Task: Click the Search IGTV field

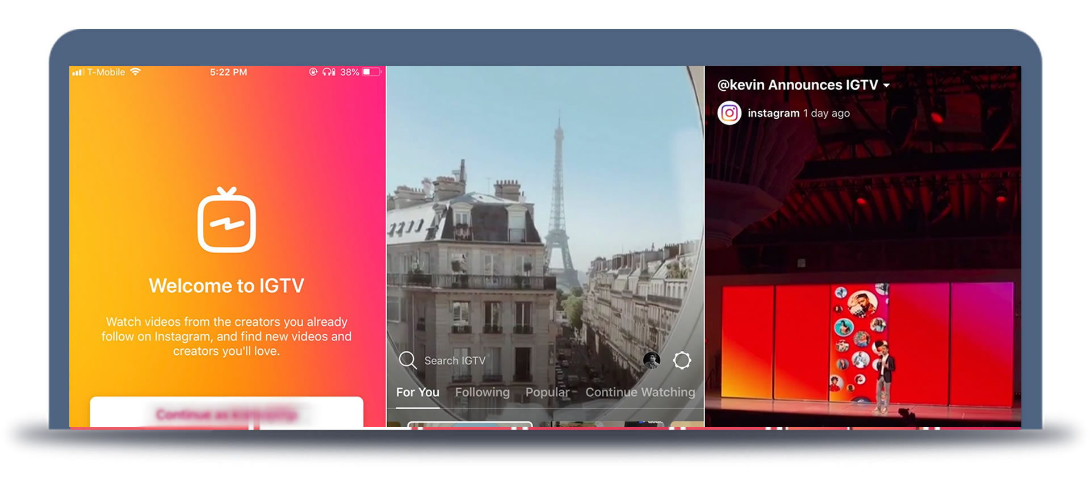Action: [x=455, y=360]
